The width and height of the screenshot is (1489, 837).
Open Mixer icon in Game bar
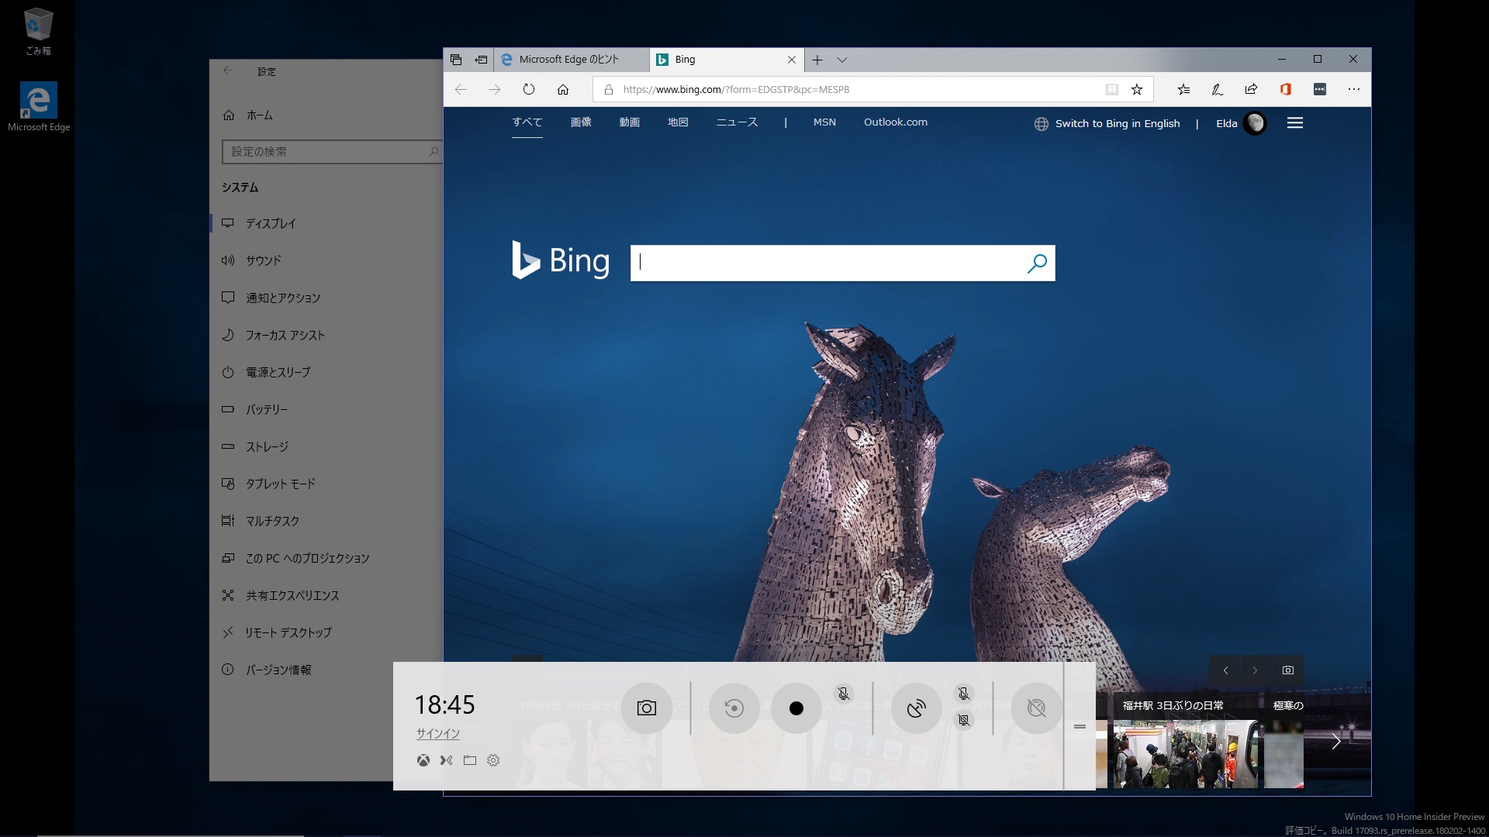pyautogui.click(x=446, y=760)
